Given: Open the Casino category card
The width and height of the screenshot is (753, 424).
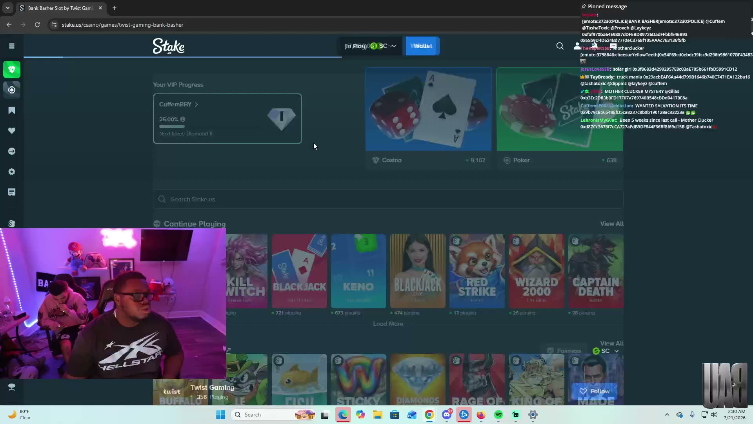Looking at the screenshot, I should pyautogui.click(x=429, y=118).
